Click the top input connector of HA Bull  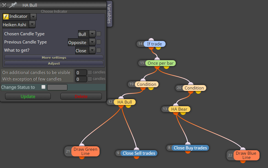tap(121, 98)
